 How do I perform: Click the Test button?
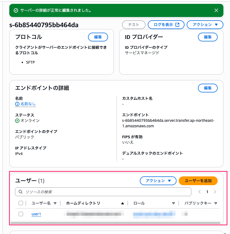pos(134,25)
